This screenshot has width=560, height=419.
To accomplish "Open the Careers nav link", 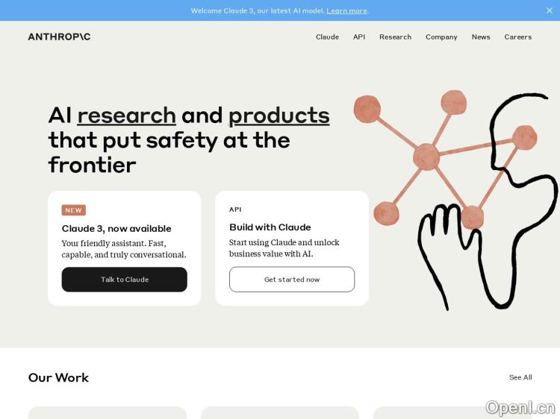I will (517, 37).
